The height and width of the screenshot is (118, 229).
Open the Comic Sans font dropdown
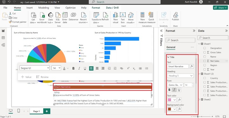(x=175, y=85)
